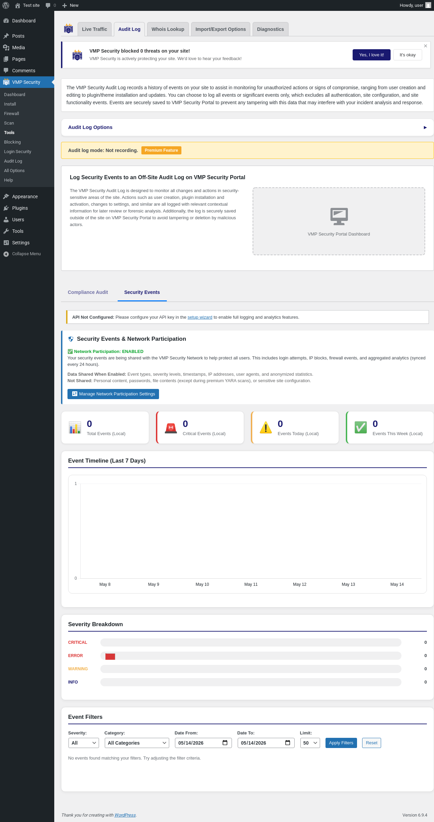This screenshot has width=434, height=822.
Task: Click the Pages icon in sidebar
Action: tap(6, 59)
